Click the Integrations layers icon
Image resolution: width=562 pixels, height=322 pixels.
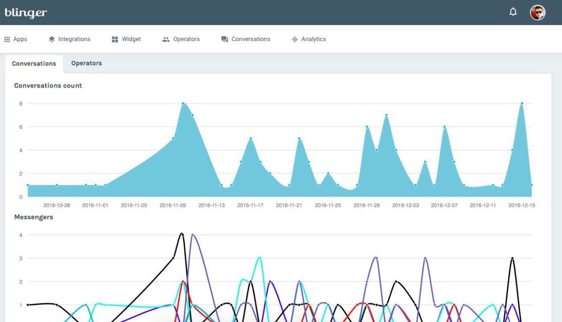pyautogui.click(x=52, y=39)
